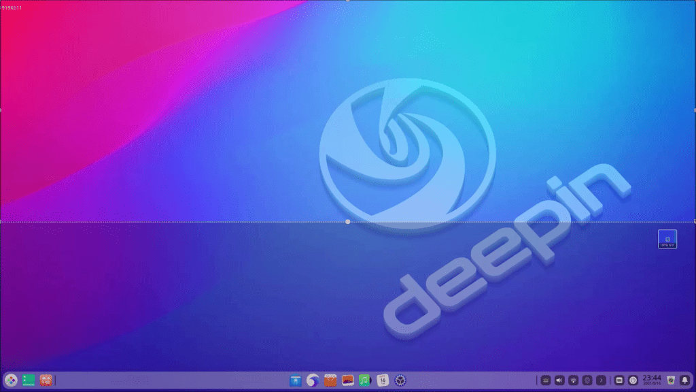The width and height of the screenshot is (696, 392).
Task: Open the Control Center gear icon
Action: [x=400, y=380]
